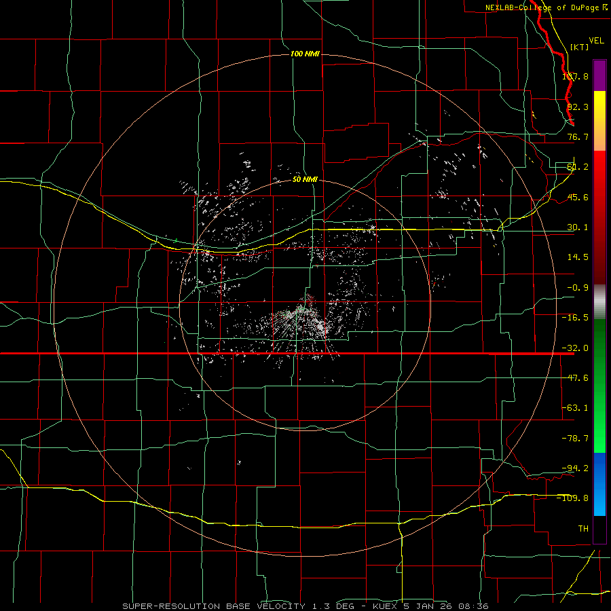Click the -0.9 velocity scale value
Image resolution: width=611 pixels, height=611 pixels.
pos(578,288)
